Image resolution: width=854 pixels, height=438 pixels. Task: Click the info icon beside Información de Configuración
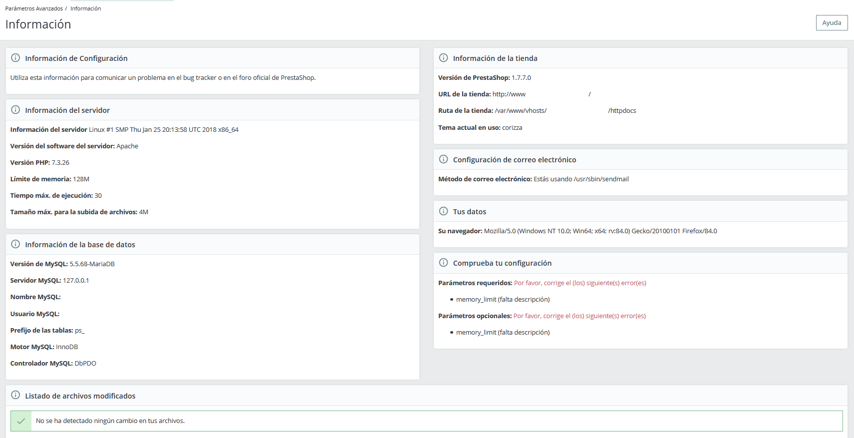15,58
